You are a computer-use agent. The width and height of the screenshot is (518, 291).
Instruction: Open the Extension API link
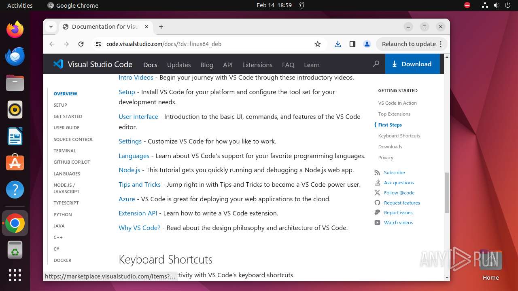coord(138,213)
